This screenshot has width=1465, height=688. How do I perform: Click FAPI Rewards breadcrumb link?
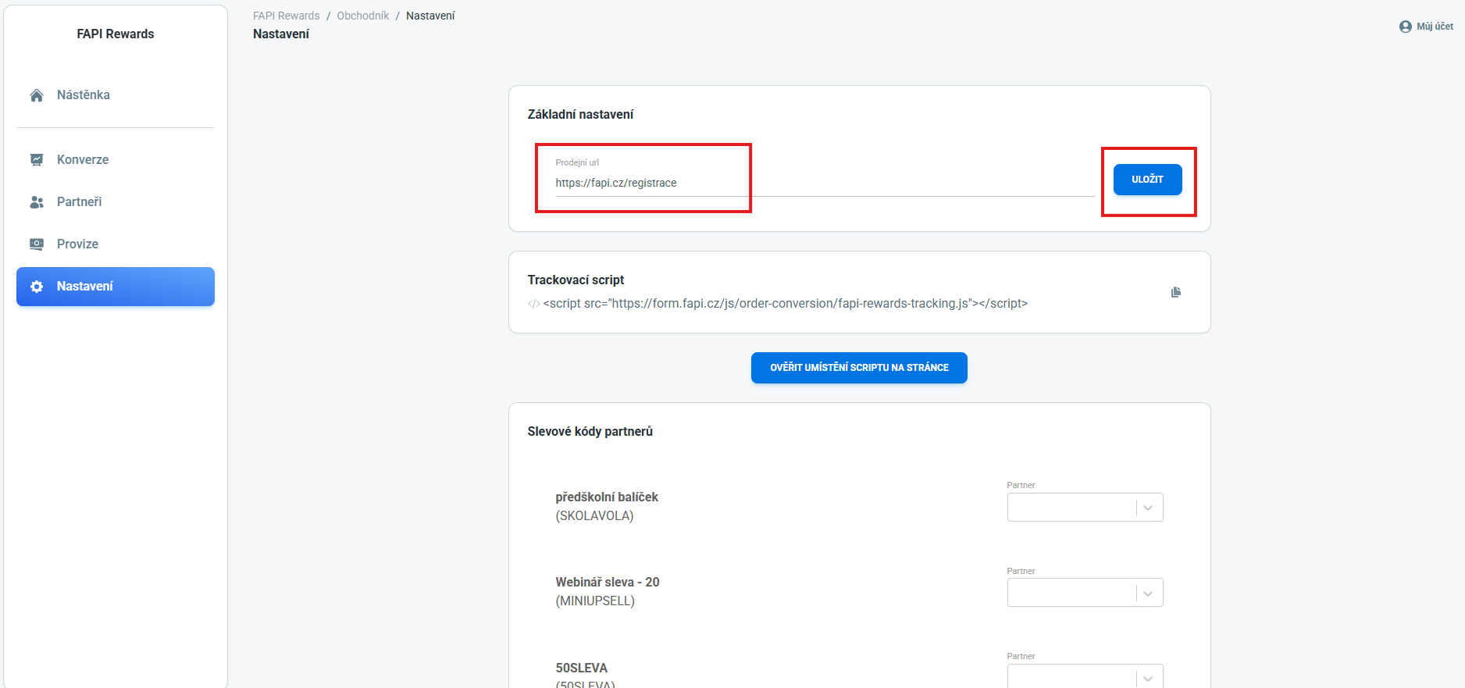[x=287, y=16]
